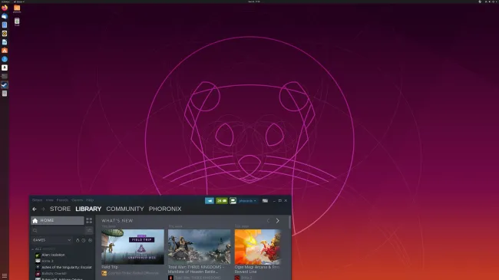Viewport: 499px width, 280px height.
Task: Open the Games menu
Action: point(77,200)
